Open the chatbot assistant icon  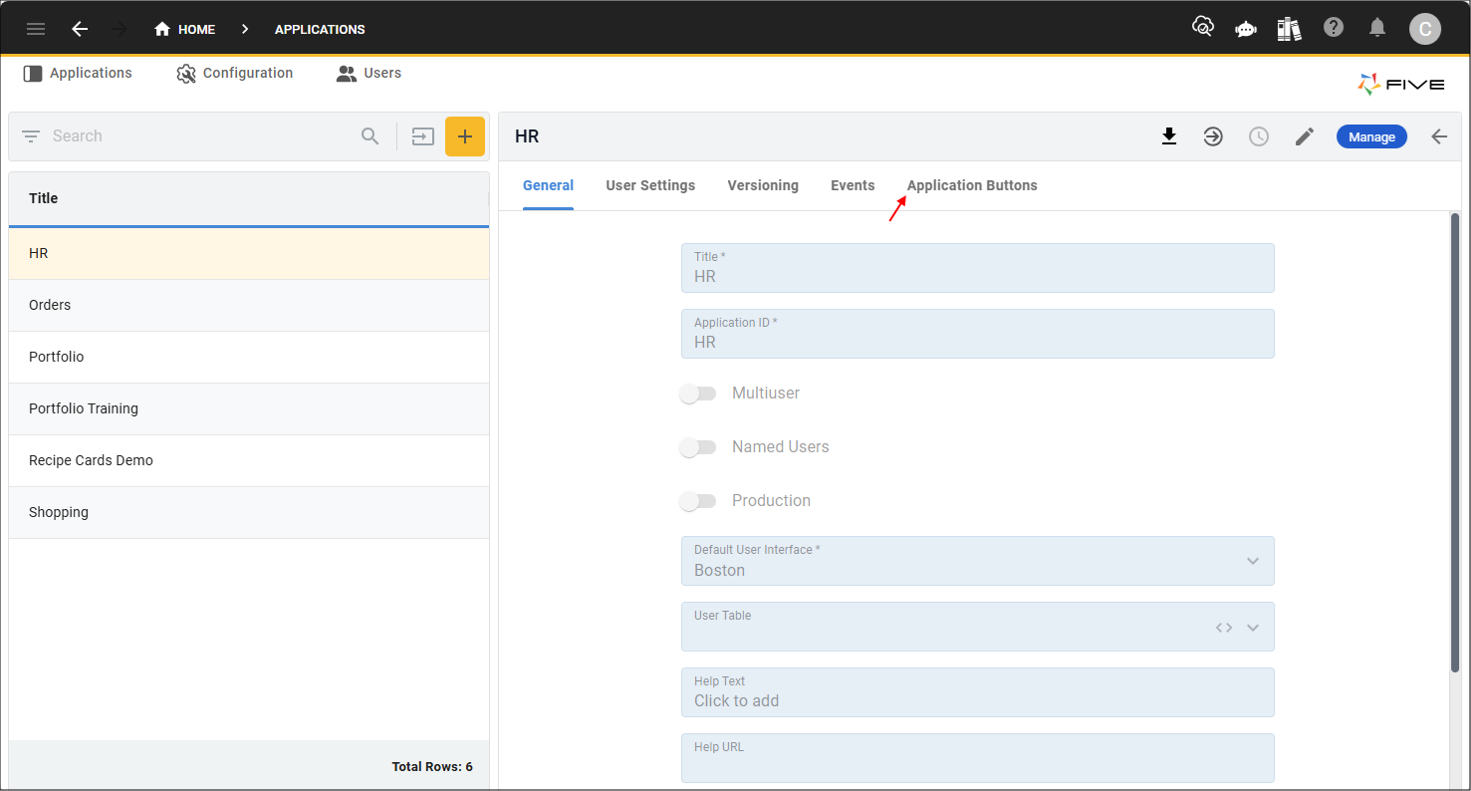[1246, 29]
